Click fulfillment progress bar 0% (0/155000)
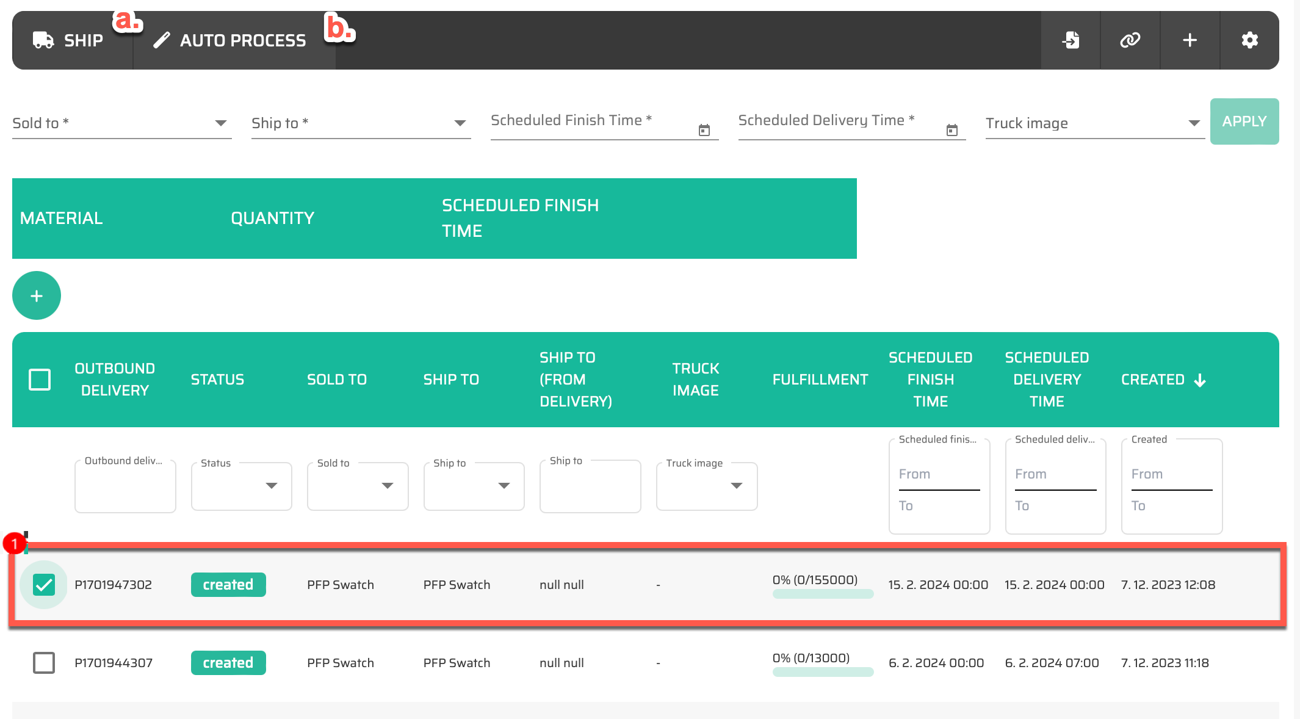The width and height of the screenshot is (1300, 719). point(823,594)
